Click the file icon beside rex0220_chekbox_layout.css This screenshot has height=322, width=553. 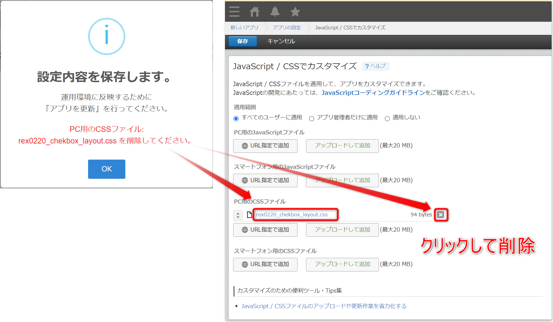249,215
